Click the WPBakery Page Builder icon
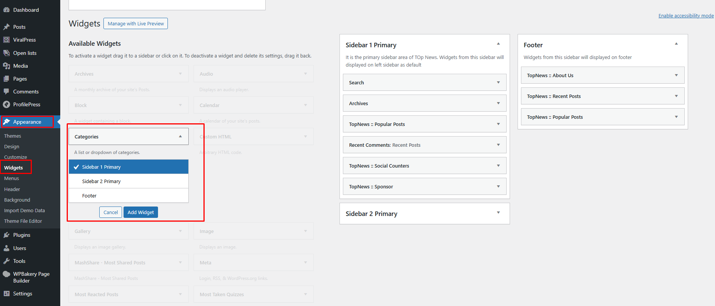 click(6, 274)
